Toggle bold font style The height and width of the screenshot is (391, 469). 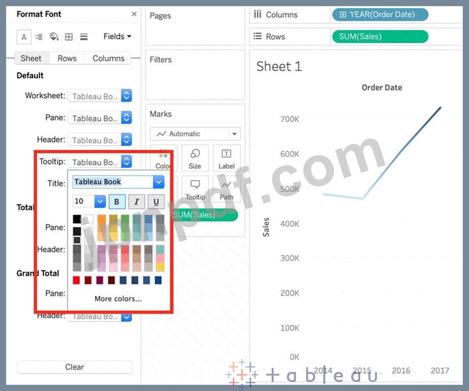(116, 202)
